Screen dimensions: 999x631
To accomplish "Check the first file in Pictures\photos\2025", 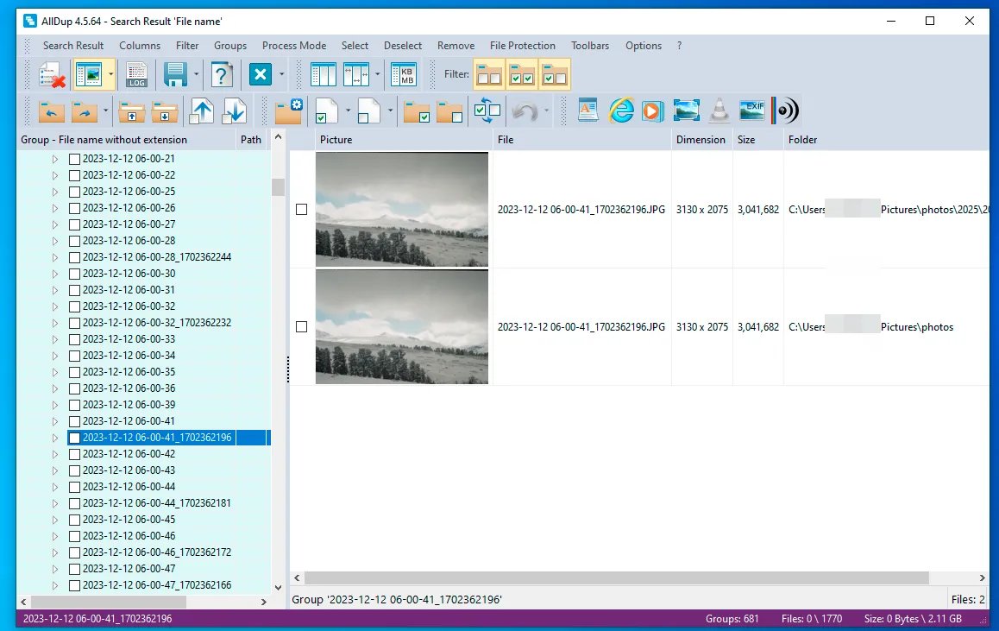I will (x=301, y=210).
